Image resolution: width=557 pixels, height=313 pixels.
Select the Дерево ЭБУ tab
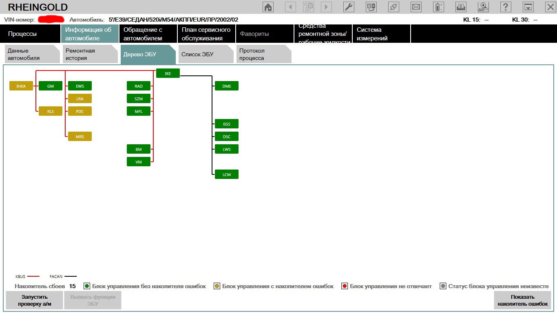(148, 54)
